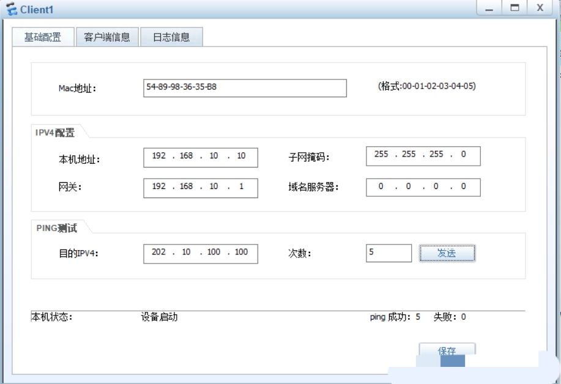Click the 子网掩码 input field
Image resolution: width=561 pixels, height=384 pixels.
coord(423,156)
